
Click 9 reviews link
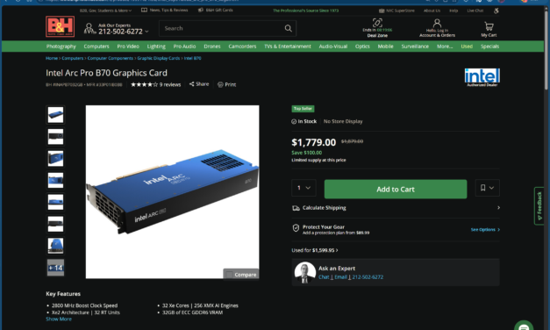coord(170,84)
